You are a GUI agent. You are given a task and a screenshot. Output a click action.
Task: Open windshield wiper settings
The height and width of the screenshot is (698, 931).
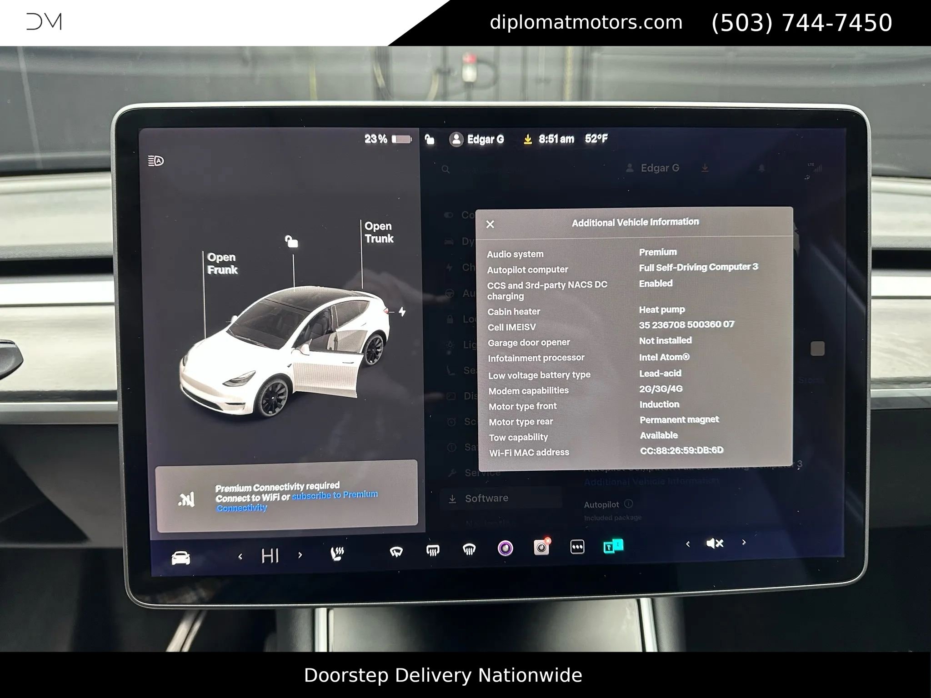point(397,551)
